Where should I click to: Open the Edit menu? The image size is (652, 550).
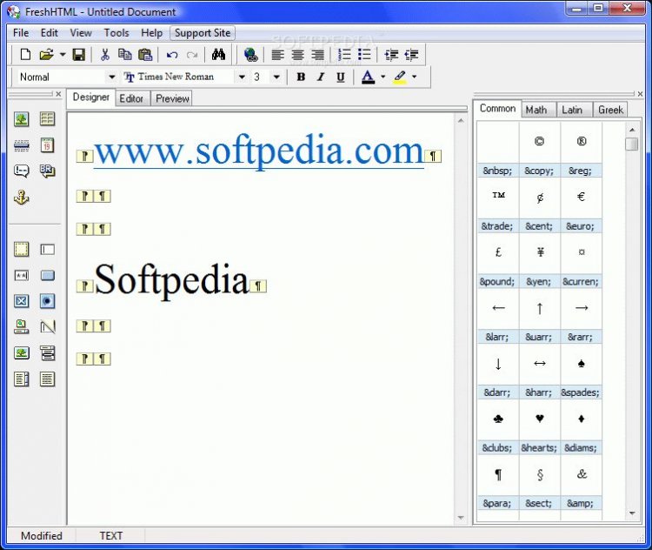(49, 33)
